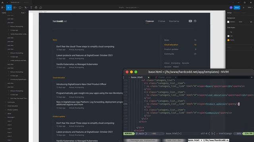
Task: Open the shape tool dropdown arrow
Action: click(22, 8)
